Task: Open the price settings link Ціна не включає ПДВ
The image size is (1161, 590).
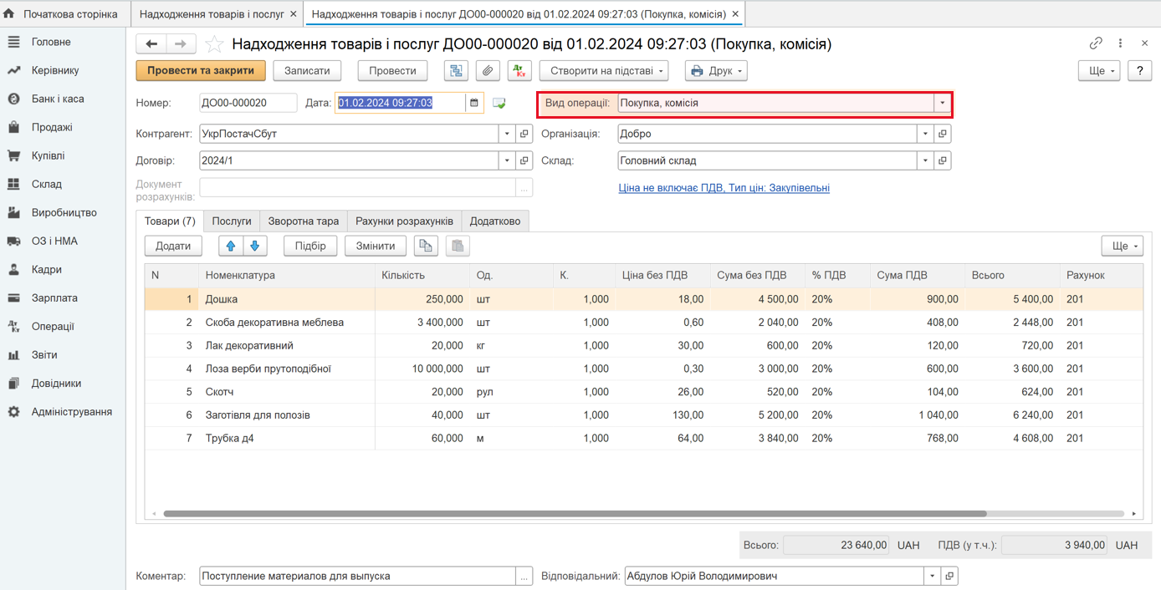Action: (x=724, y=188)
